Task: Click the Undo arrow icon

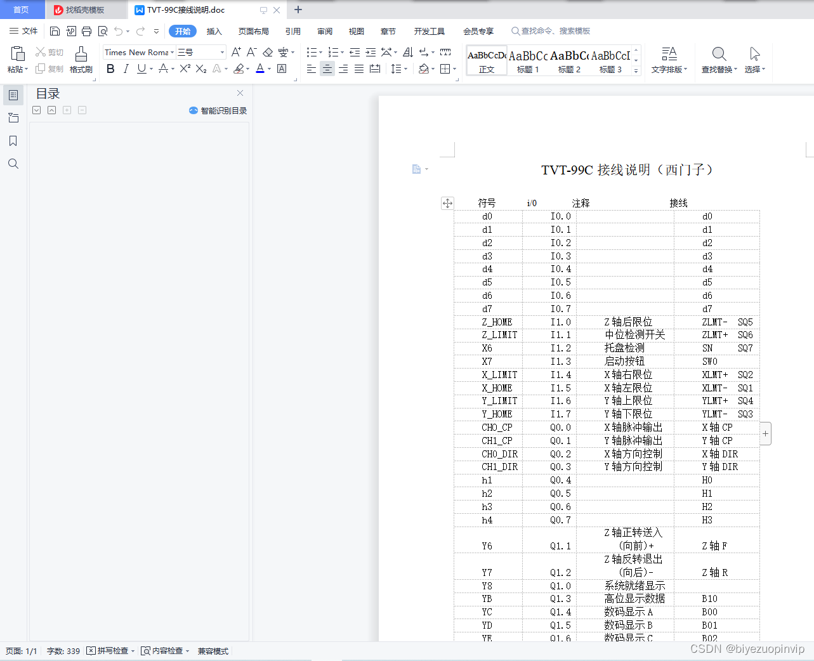Action: click(x=119, y=31)
